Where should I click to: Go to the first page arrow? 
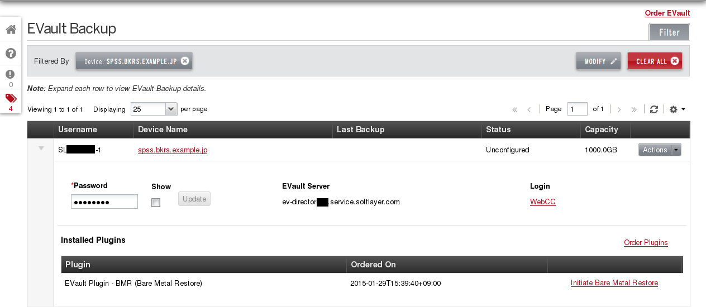[514, 109]
